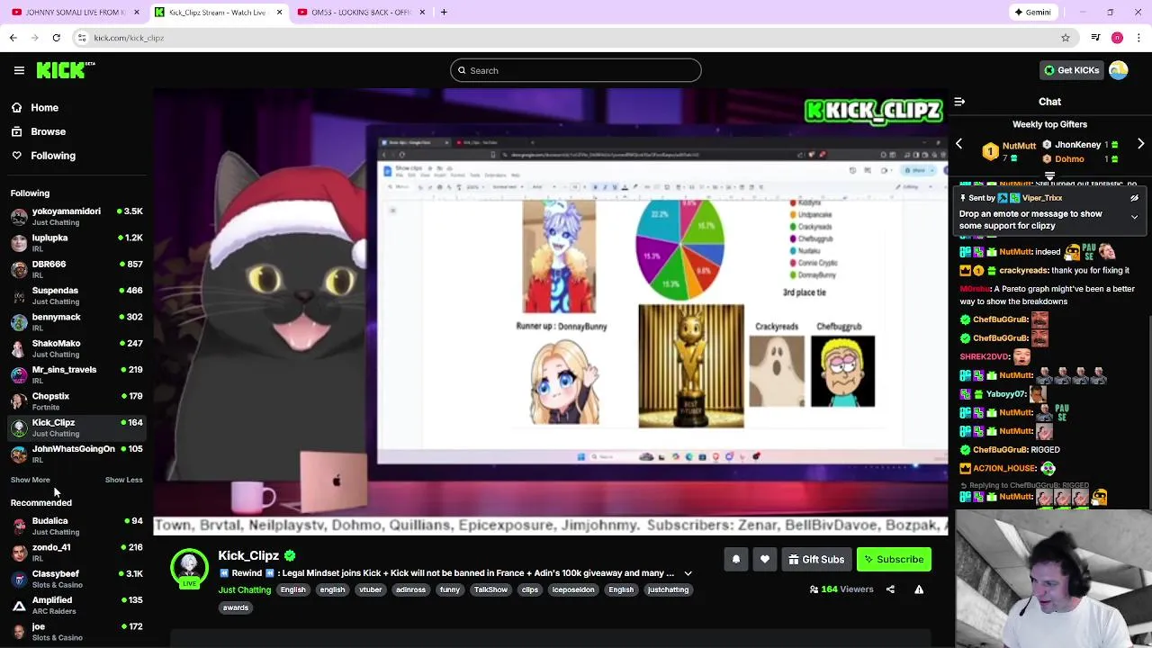This screenshot has height=648, width=1152.
Task: Open recommended channel Amplified
Action: tap(76, 605)
